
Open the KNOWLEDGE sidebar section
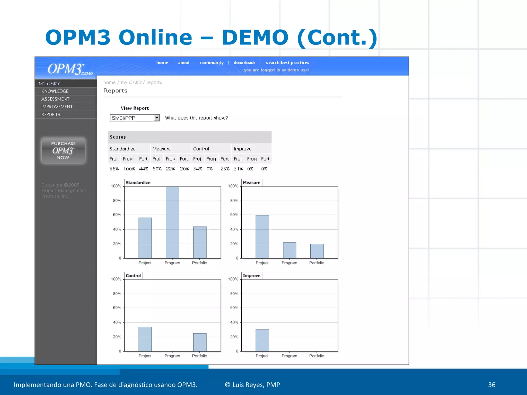point(66,91)
